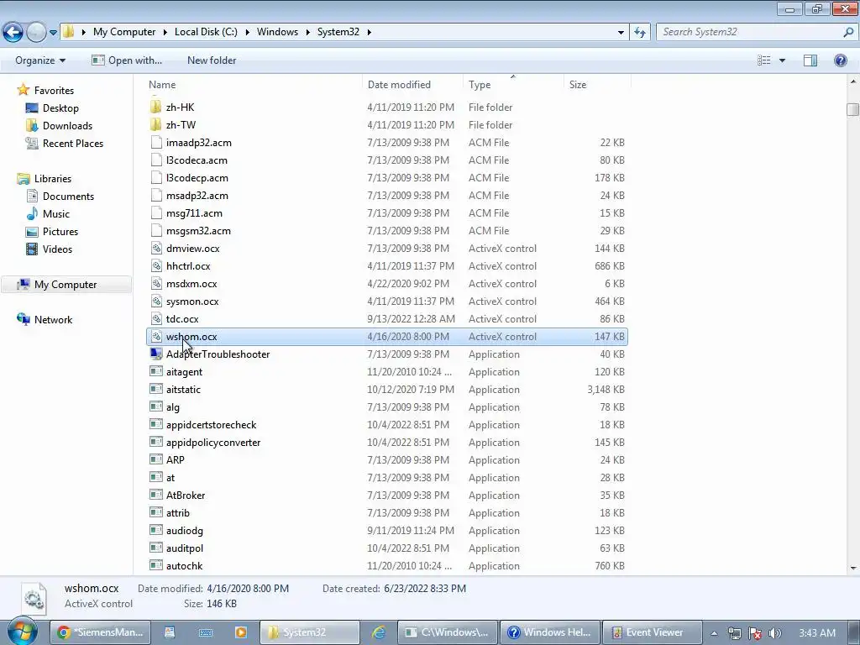
Task: Click Open with... toolbar button
Action: pyautogui.click(x=127, y=60)
